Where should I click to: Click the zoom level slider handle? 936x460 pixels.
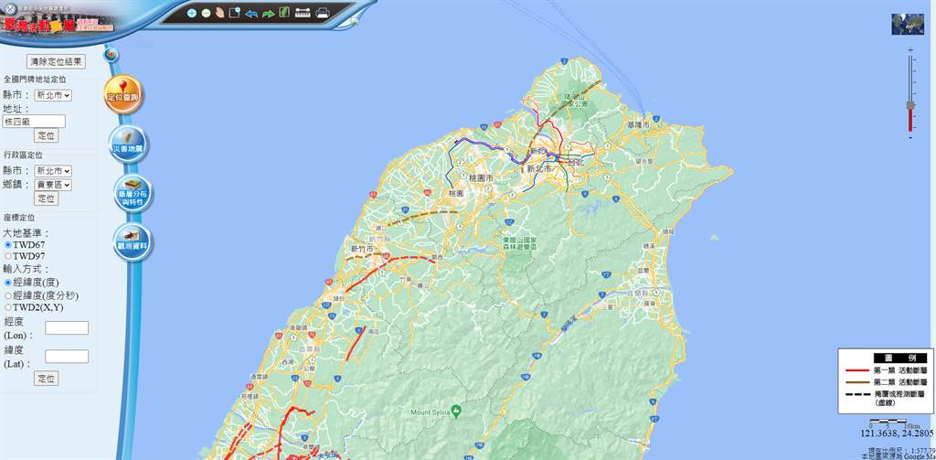909,105
